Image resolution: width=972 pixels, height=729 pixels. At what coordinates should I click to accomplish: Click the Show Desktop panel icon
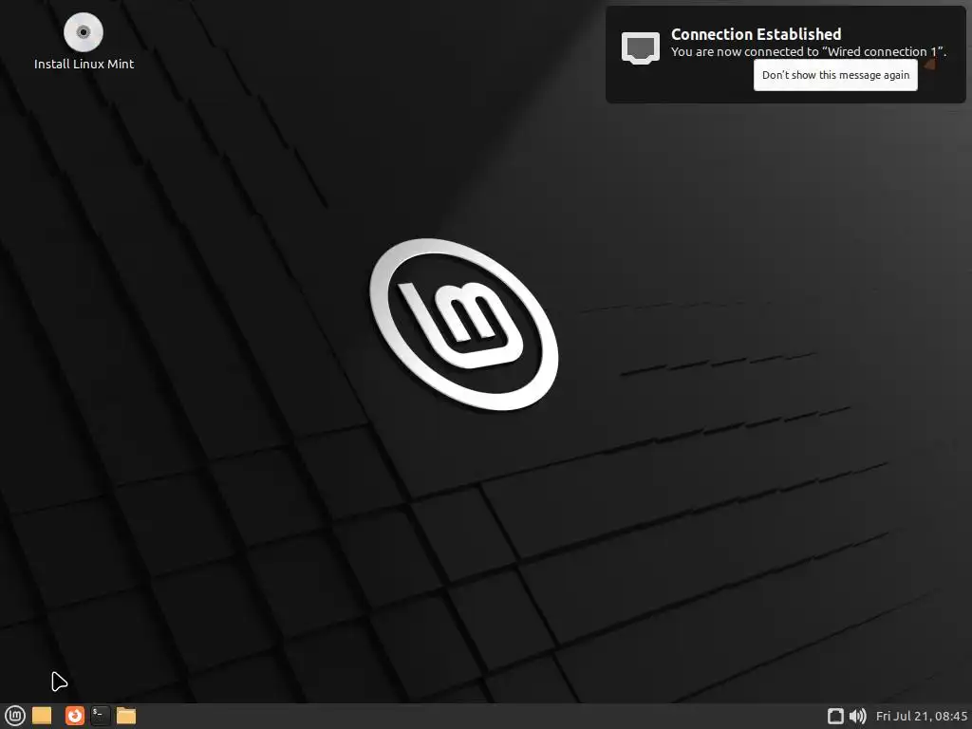(42, 716)
